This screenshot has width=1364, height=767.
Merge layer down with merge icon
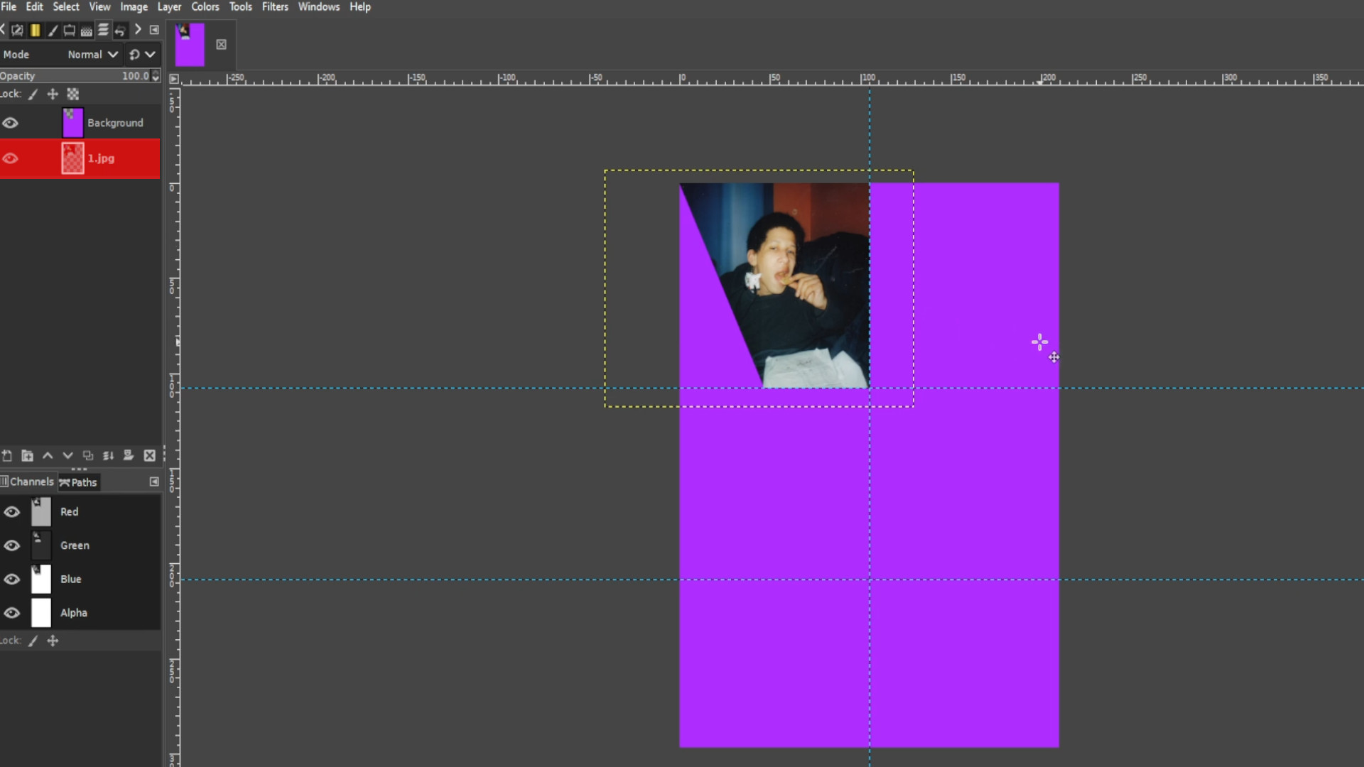click(x=108, y=455)
